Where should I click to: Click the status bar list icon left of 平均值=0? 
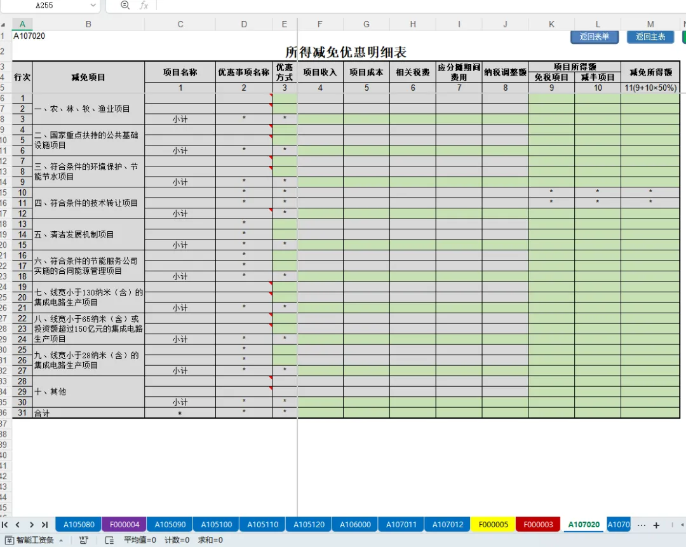tap(110, 541)
